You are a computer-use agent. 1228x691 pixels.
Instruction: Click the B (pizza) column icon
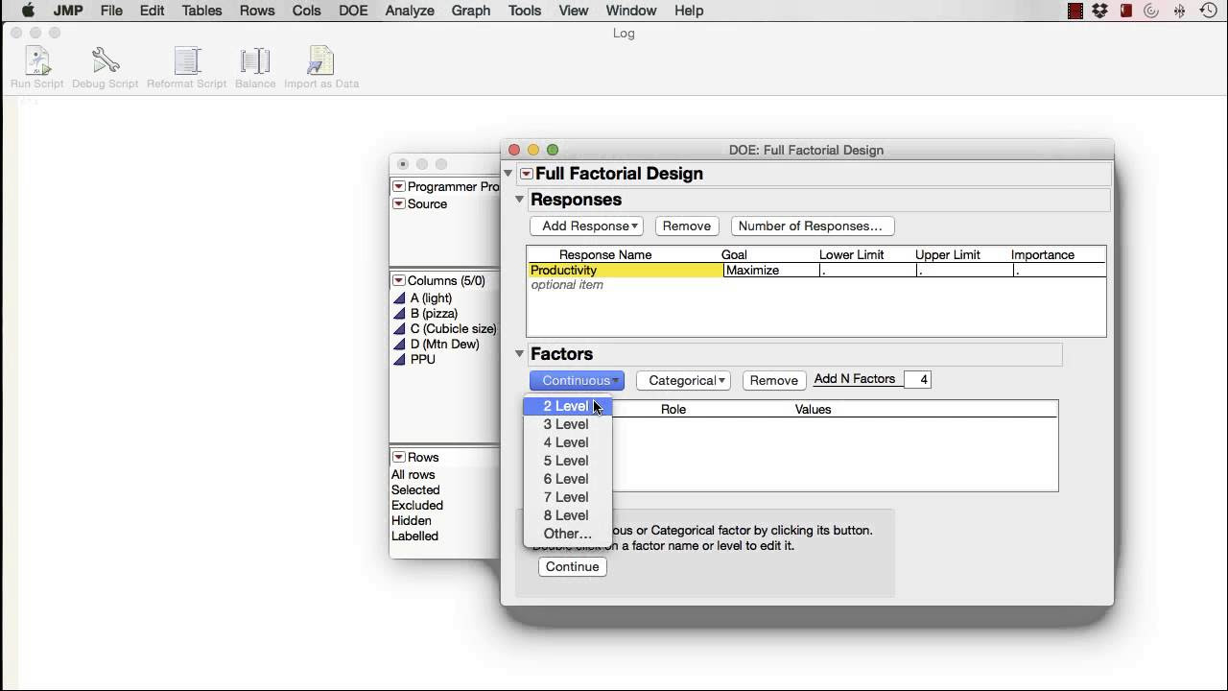(400, 314)
